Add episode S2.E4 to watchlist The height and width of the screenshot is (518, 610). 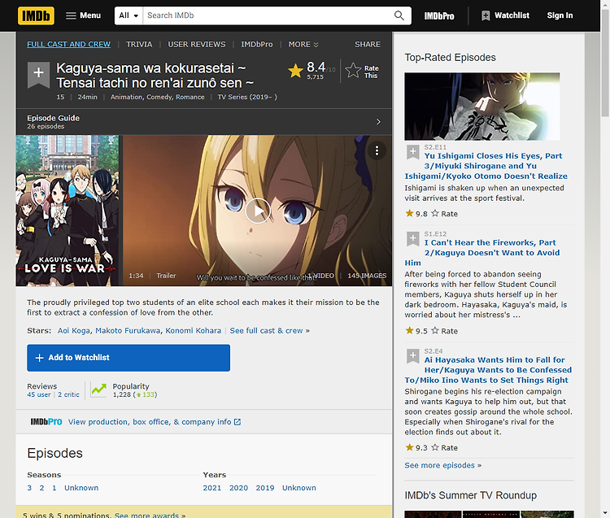coord(412,356)
